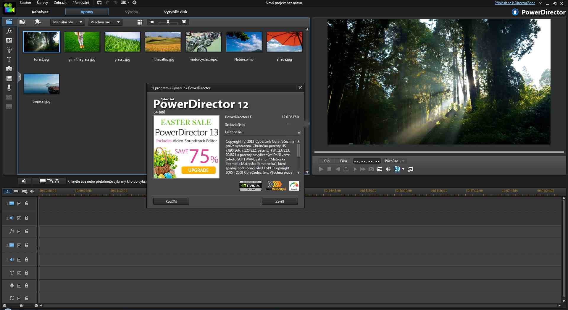568x310 pixels.
Task: Uncheck the title track checkbox
Action: (x=19, y=273)
